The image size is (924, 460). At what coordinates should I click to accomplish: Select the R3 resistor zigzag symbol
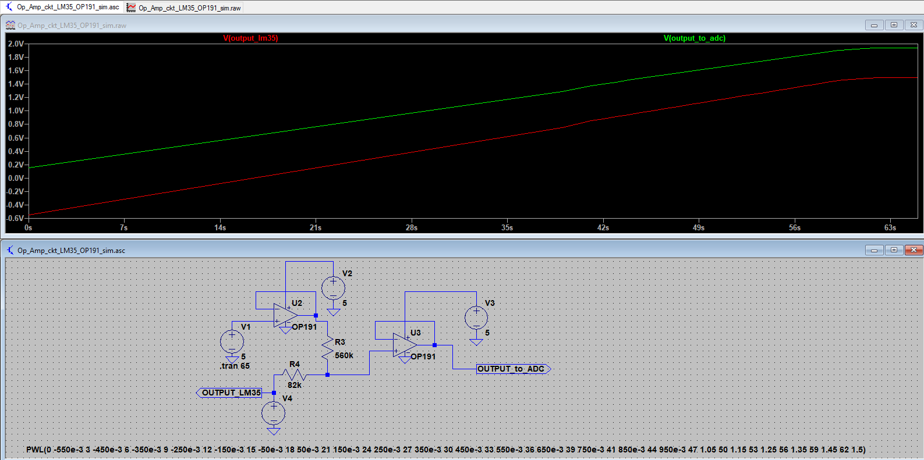click(x=327, y=348)
